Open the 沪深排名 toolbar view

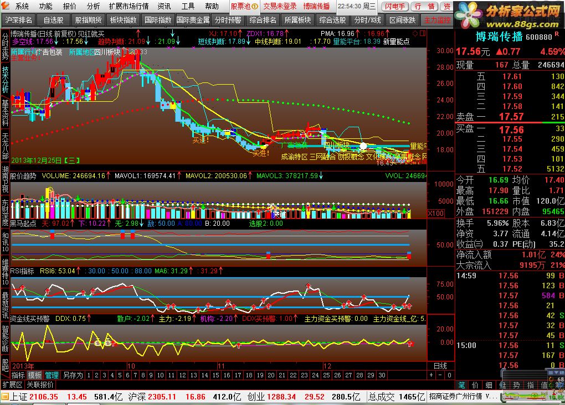18,20
